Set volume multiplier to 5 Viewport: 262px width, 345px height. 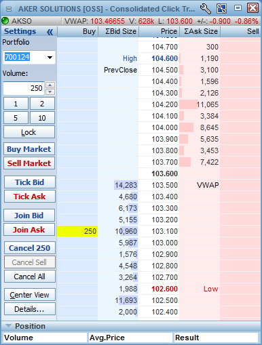point(16,118)
